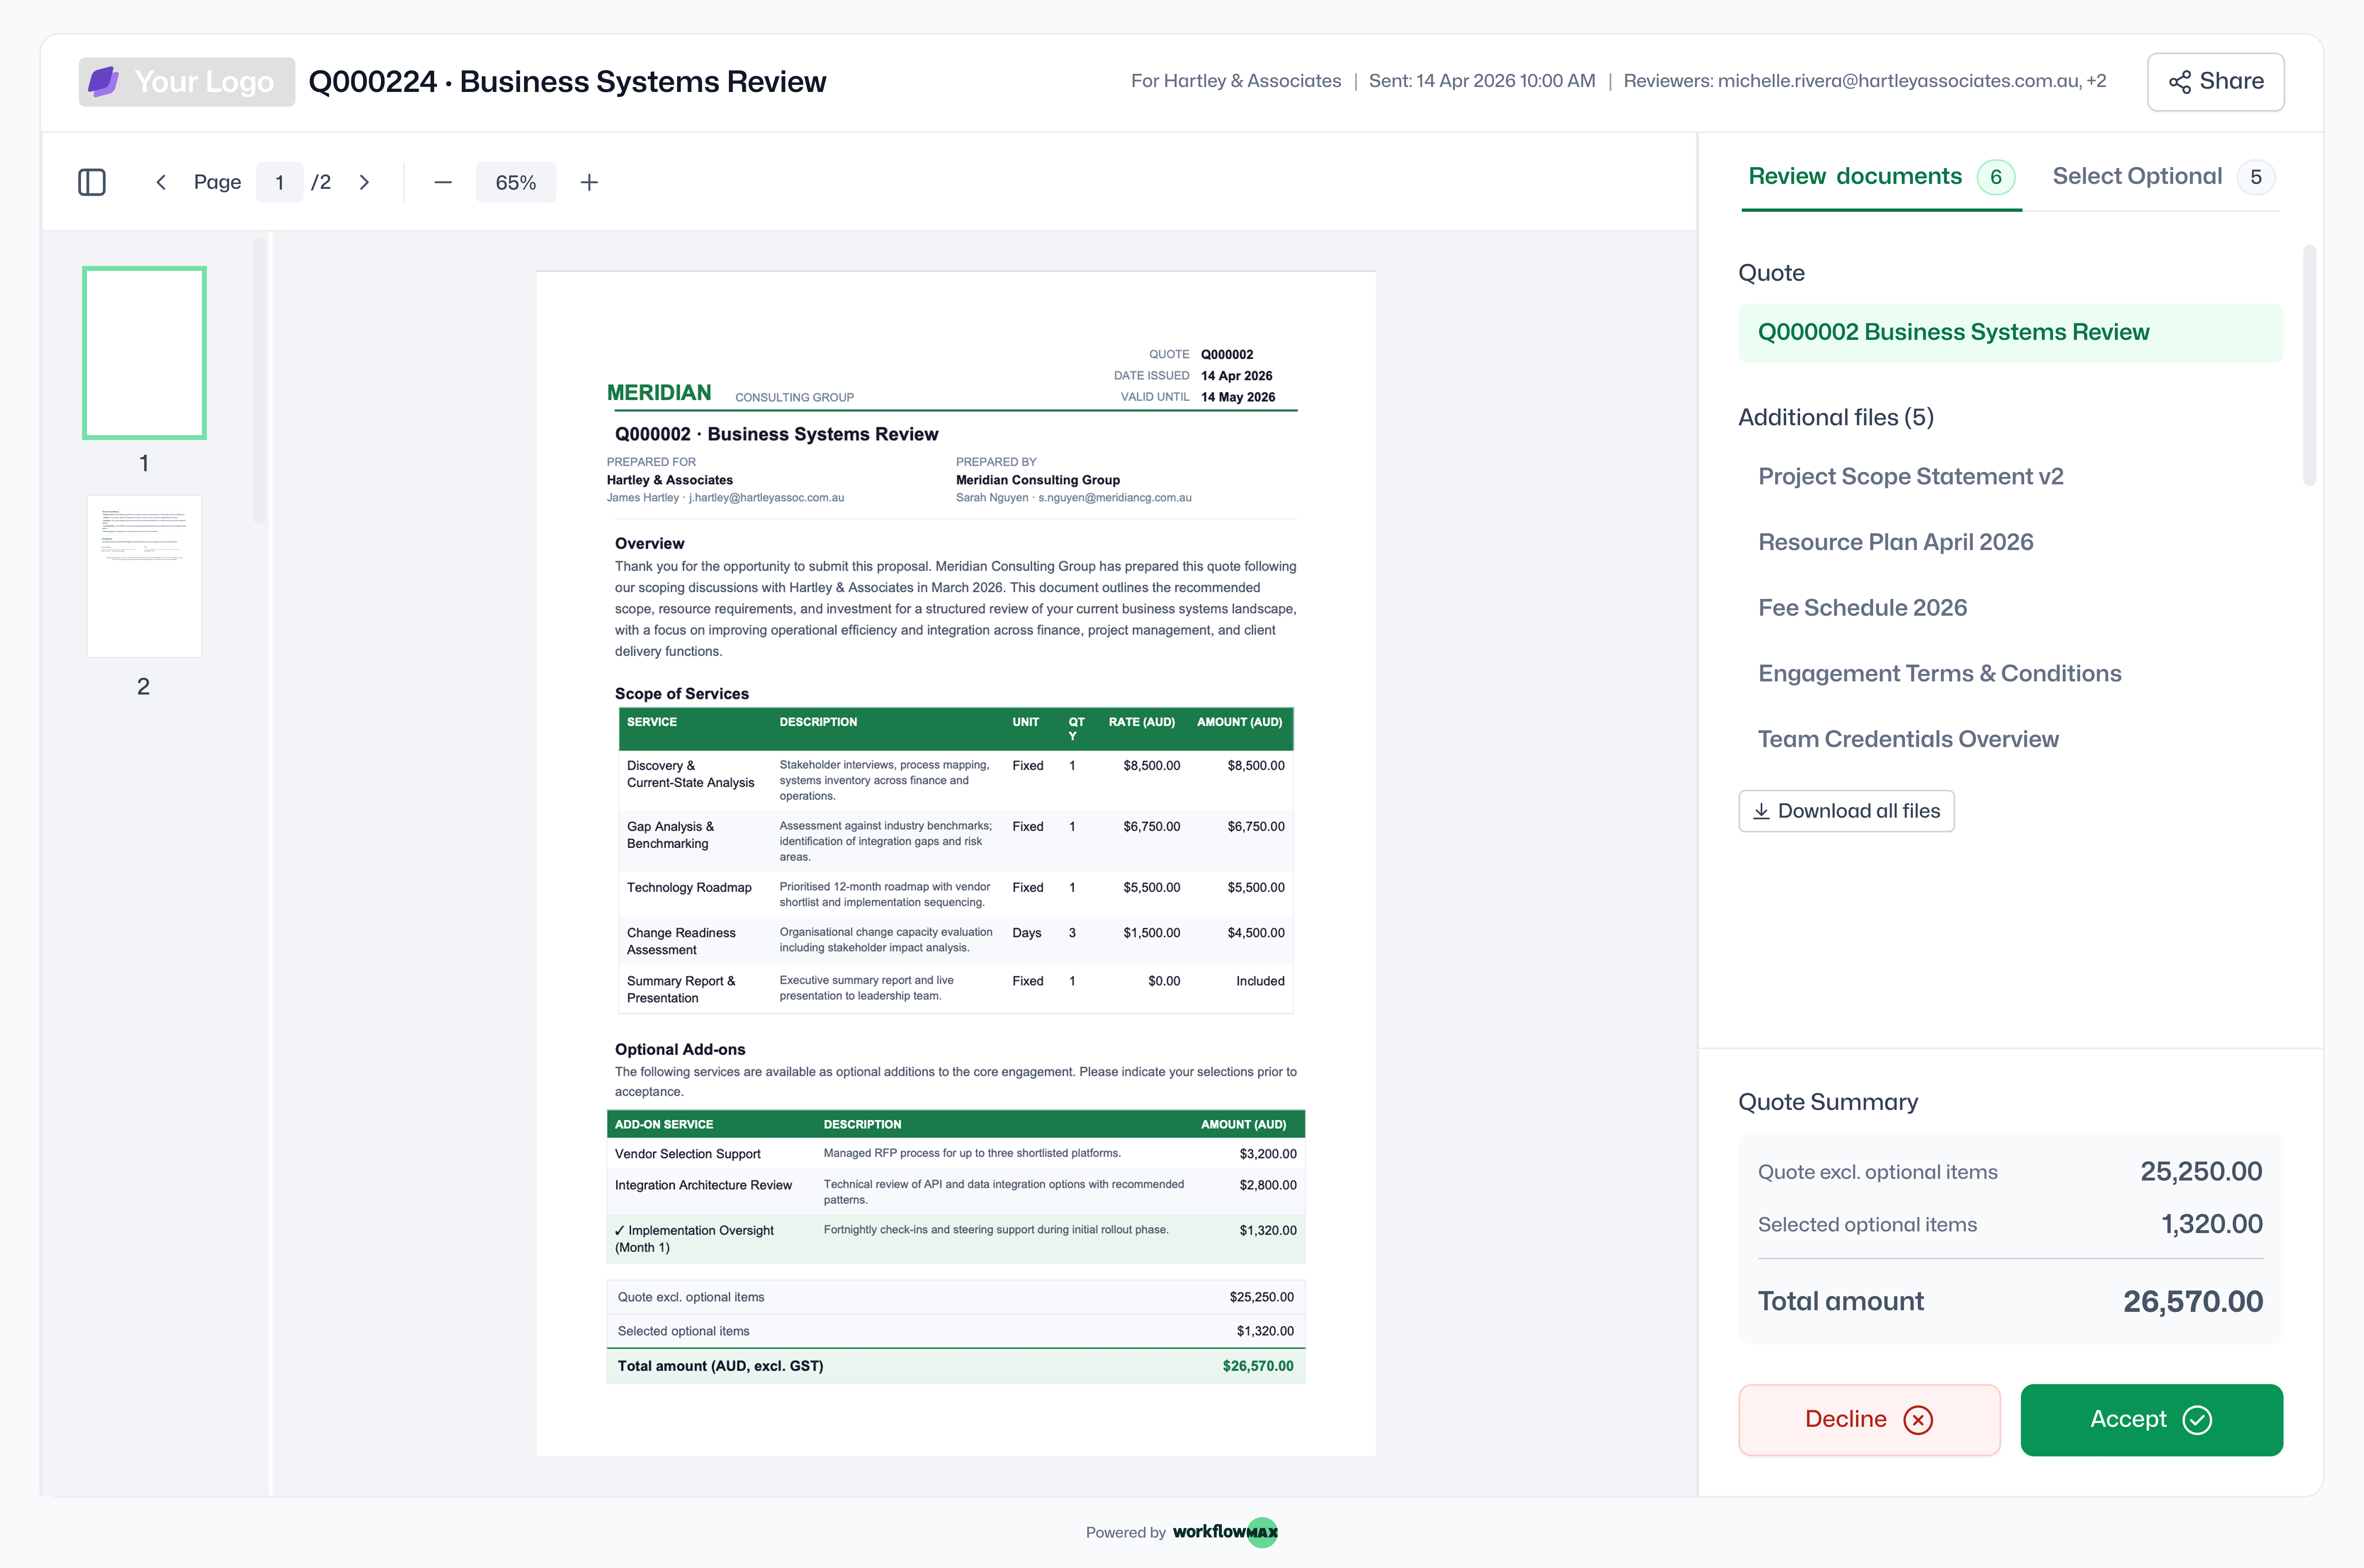Screen dimensions: 2364x1568
Task: Click 'Summary Report & Presentation' service row
Action: (x=955, y=988)
